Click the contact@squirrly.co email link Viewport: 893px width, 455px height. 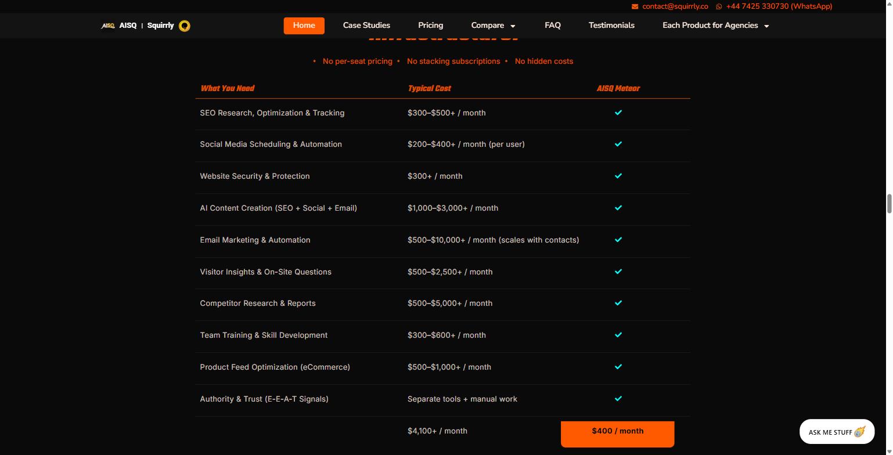675,6
